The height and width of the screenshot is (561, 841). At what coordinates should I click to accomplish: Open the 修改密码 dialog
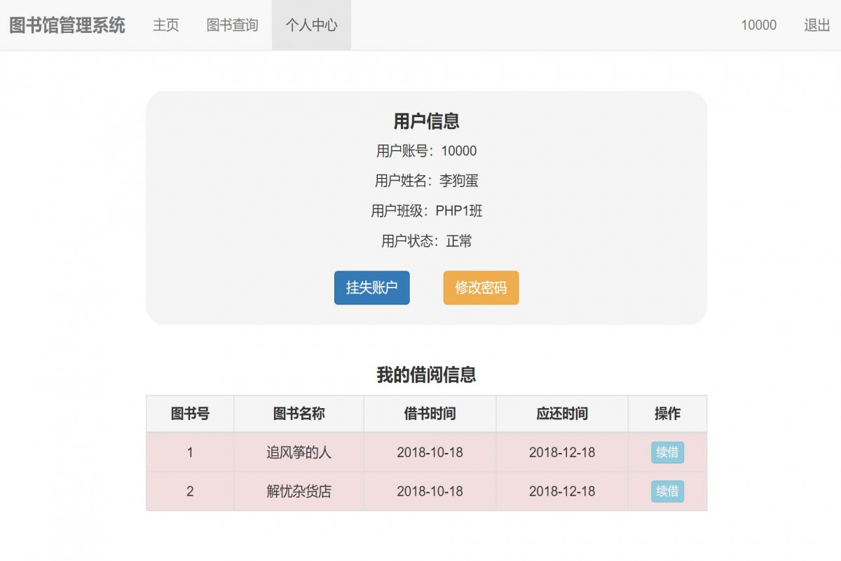coord(480,288)
